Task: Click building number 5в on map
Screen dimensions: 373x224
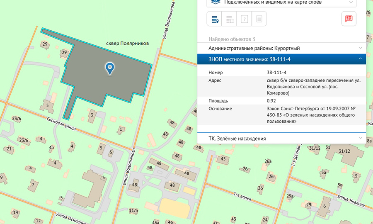Action: (x=340, y=185)
